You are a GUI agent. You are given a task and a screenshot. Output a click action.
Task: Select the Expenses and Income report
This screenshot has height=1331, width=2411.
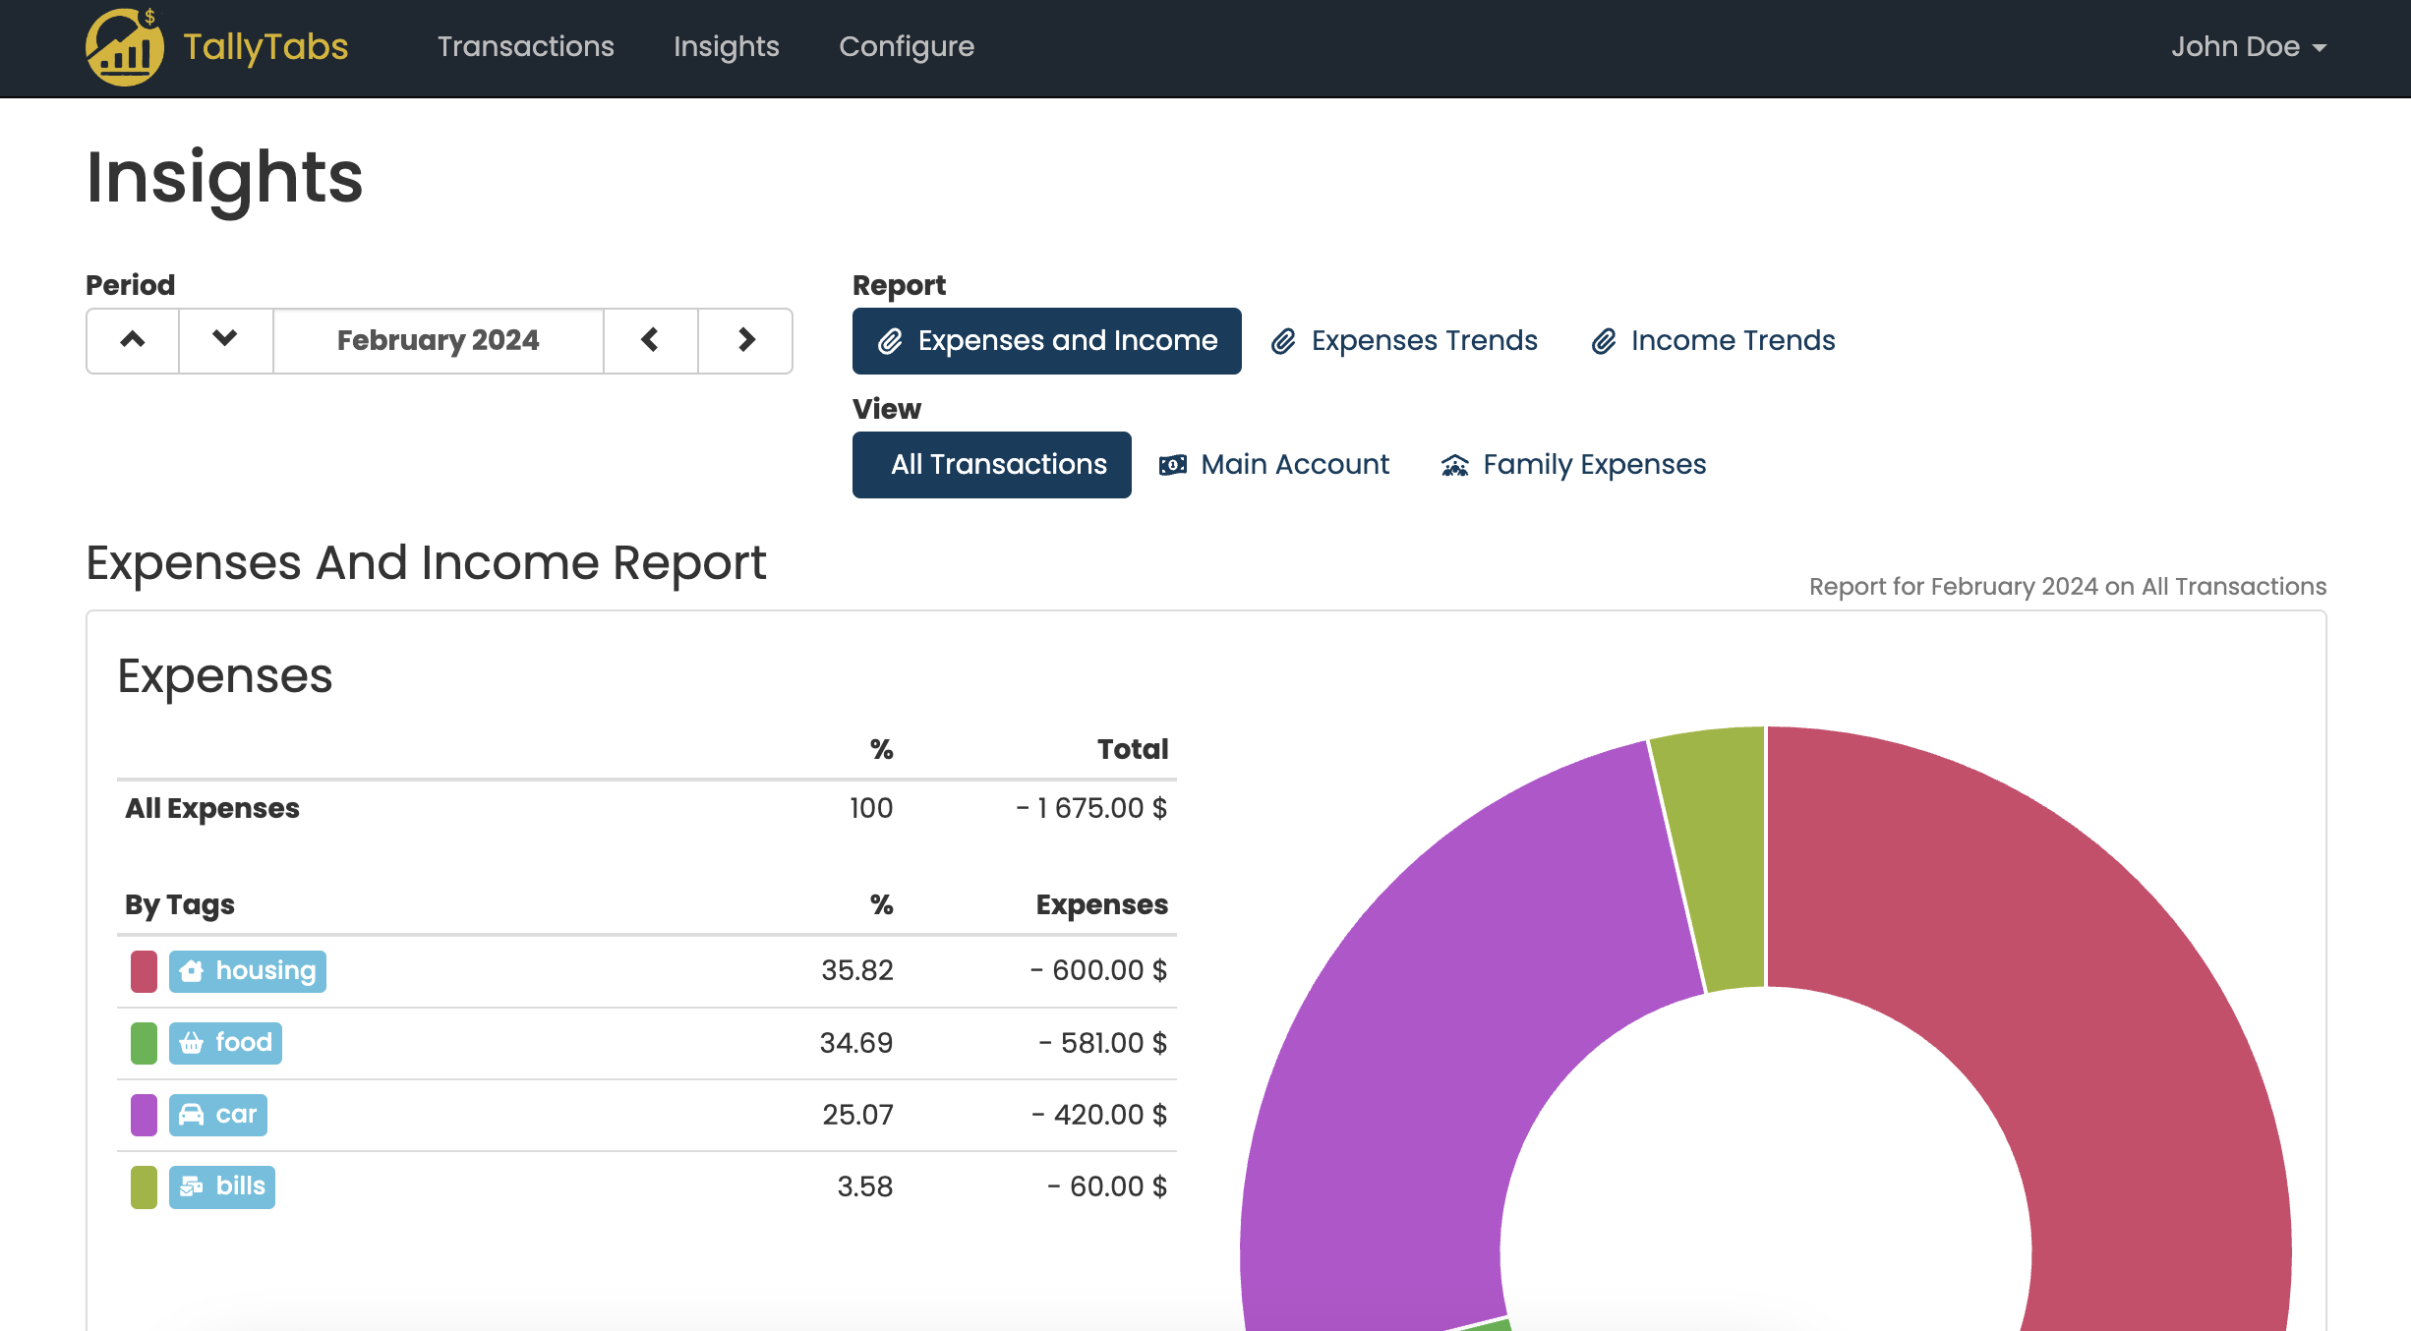click(x=1046, y=341)
